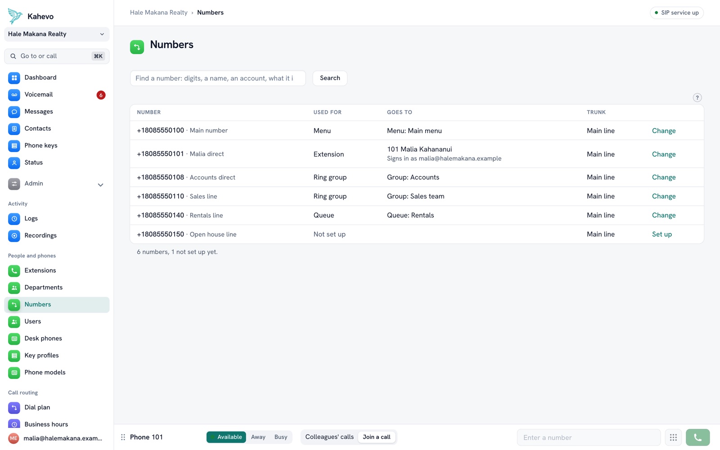Click the Go to or call search box
The width and height of the screenshot is (720, 450).
coord(57,56)
